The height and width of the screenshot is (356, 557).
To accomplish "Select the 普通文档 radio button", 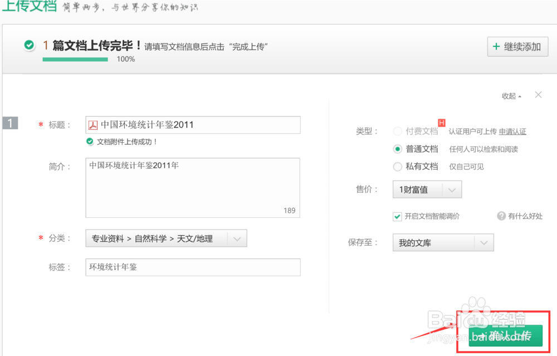I will 398,149.
